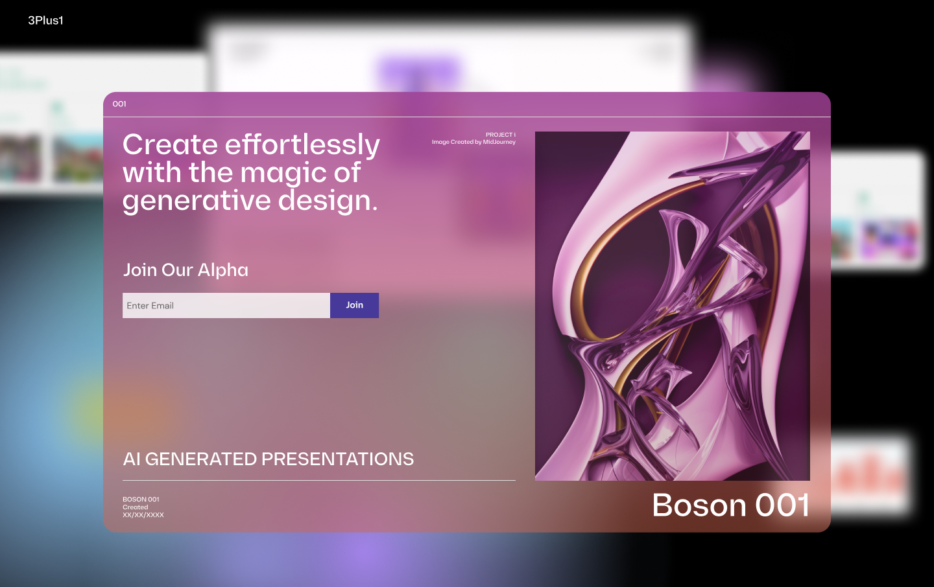Click the '001' slide number label
The image size is (934, 587).
click(119, 104)
